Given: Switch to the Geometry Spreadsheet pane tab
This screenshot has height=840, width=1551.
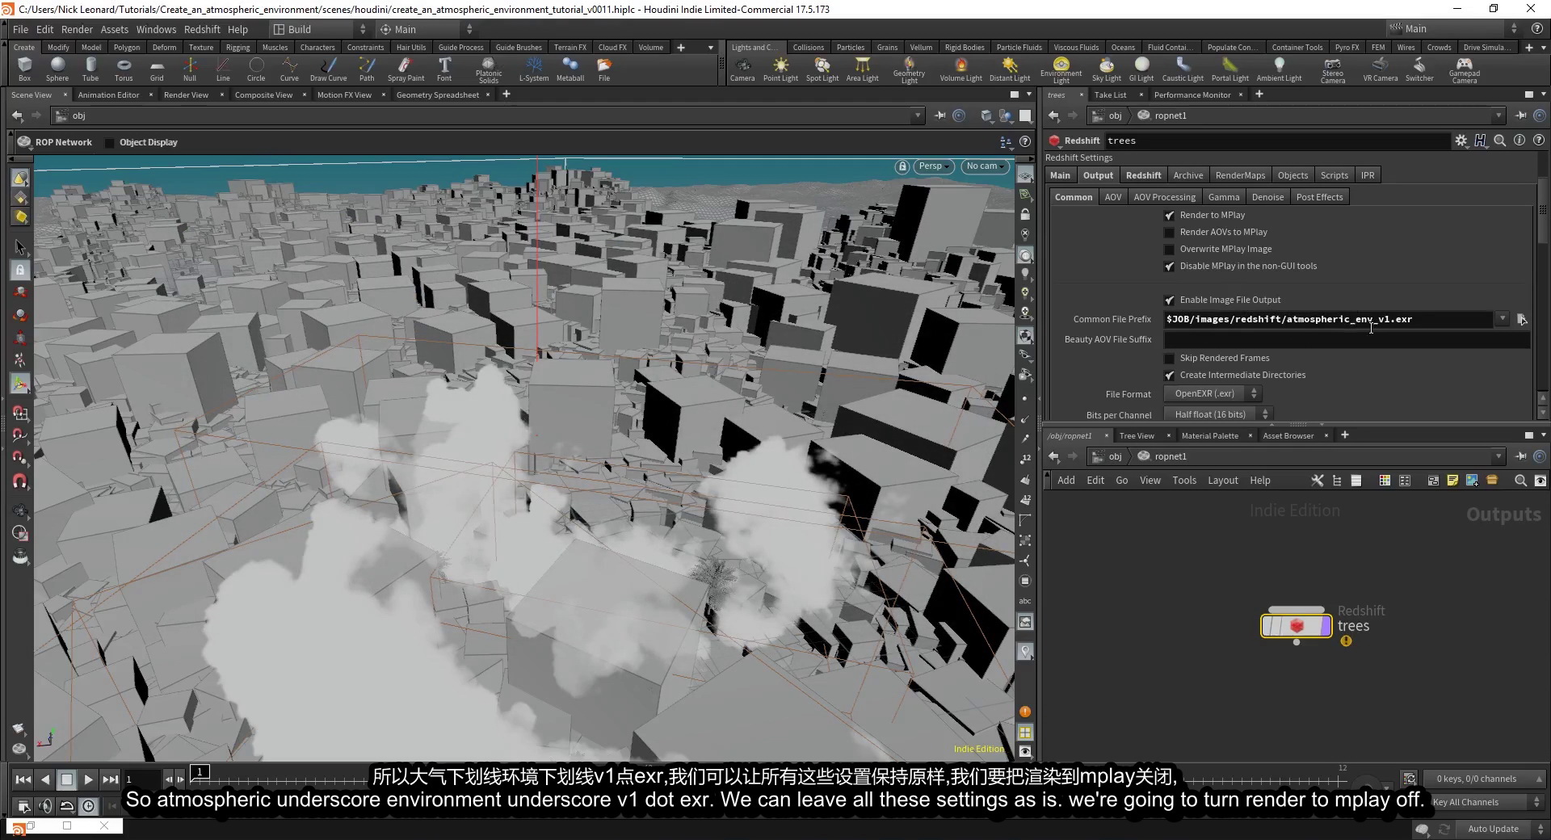Looking at the screenshot, I should 437,95.
